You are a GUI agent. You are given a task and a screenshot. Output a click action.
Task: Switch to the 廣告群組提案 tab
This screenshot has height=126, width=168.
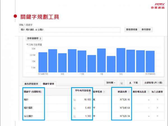coord(31,84)
